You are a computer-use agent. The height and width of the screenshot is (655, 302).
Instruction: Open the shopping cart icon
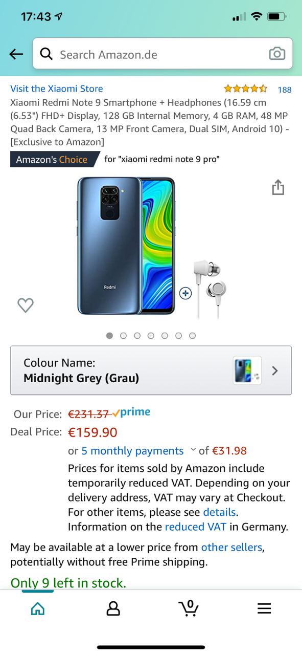[189, 607]
